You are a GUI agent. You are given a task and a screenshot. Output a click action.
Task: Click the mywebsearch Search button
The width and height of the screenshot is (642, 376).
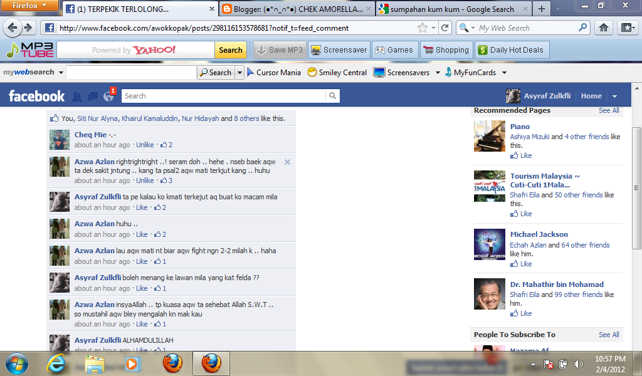tap(216, 73)
